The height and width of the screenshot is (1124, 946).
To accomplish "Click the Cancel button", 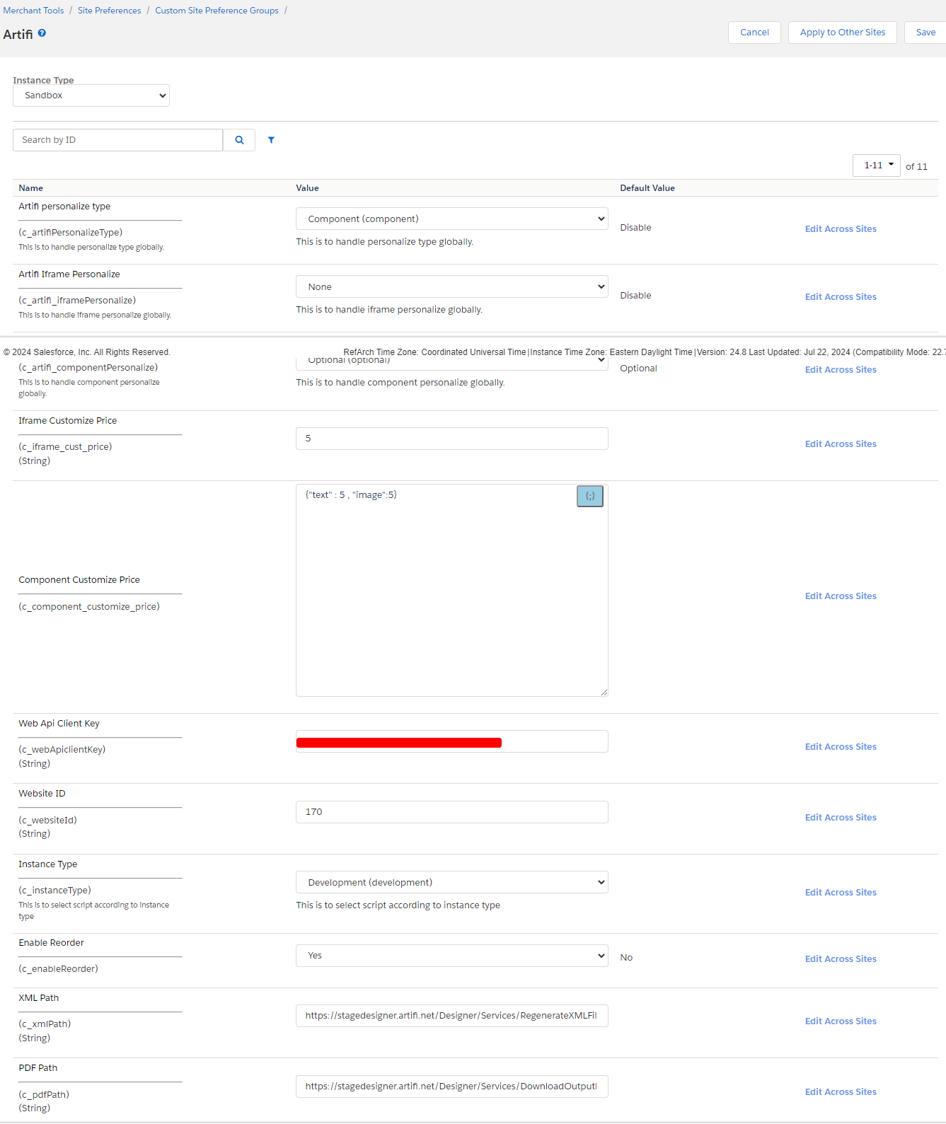I will coord(754,33).
